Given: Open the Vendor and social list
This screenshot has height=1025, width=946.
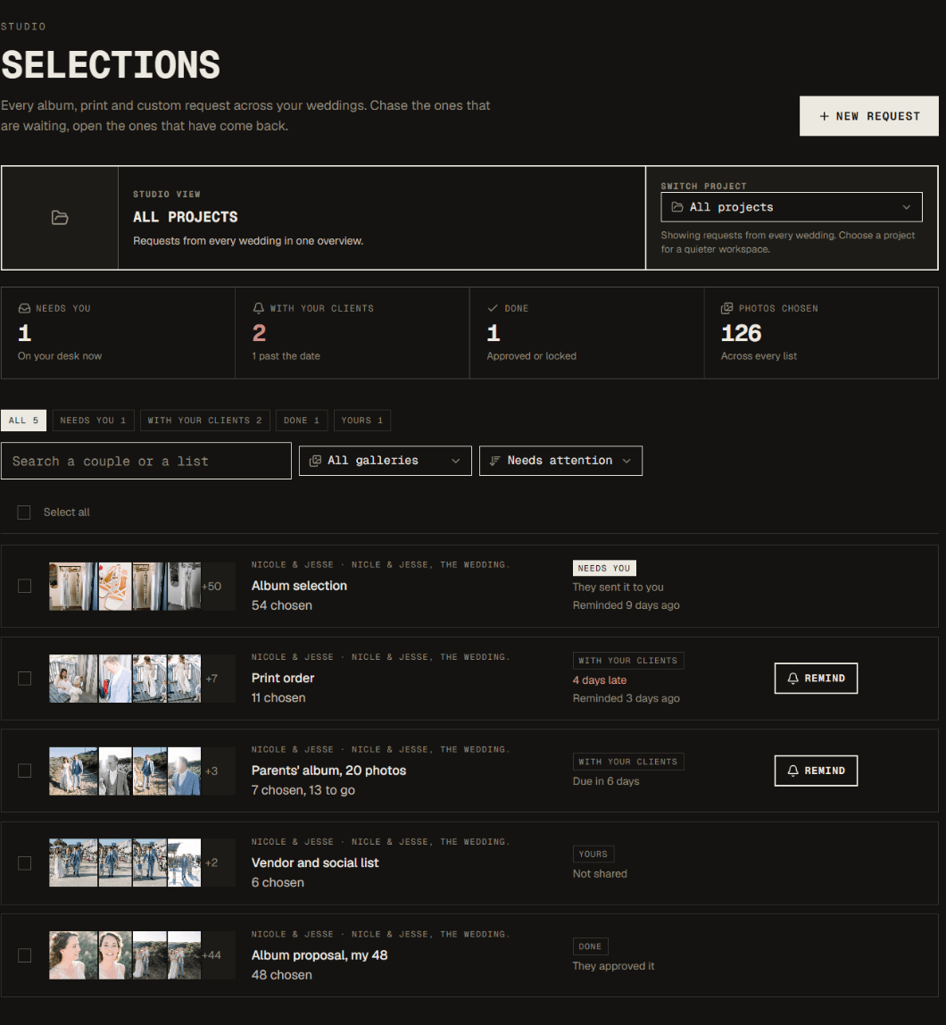Looking at the screenshot, I should pyautogui.click(x=315, y=862).
